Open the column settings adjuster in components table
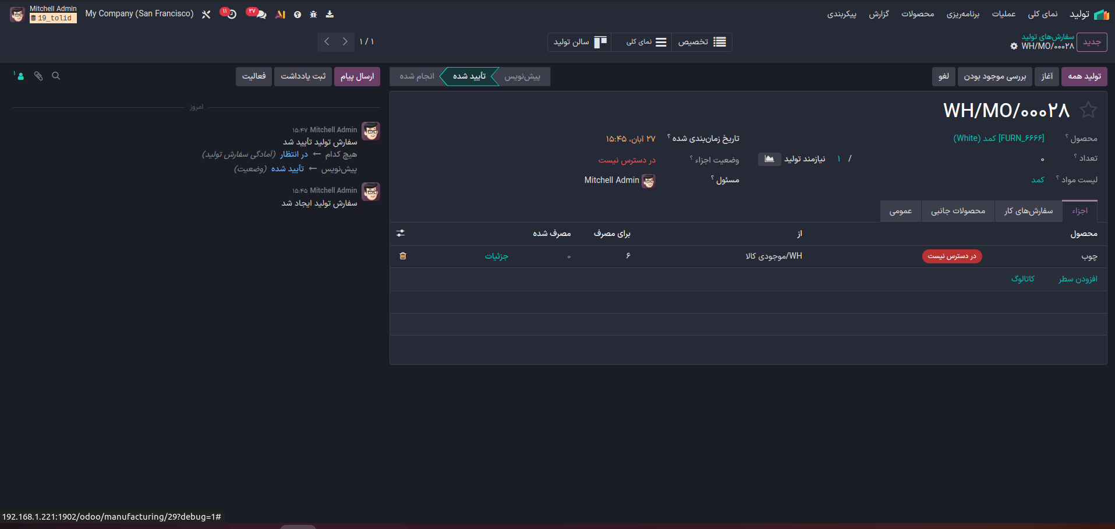Image resolution: width=1115 pixels, height=529 pixels. [401, 233]
